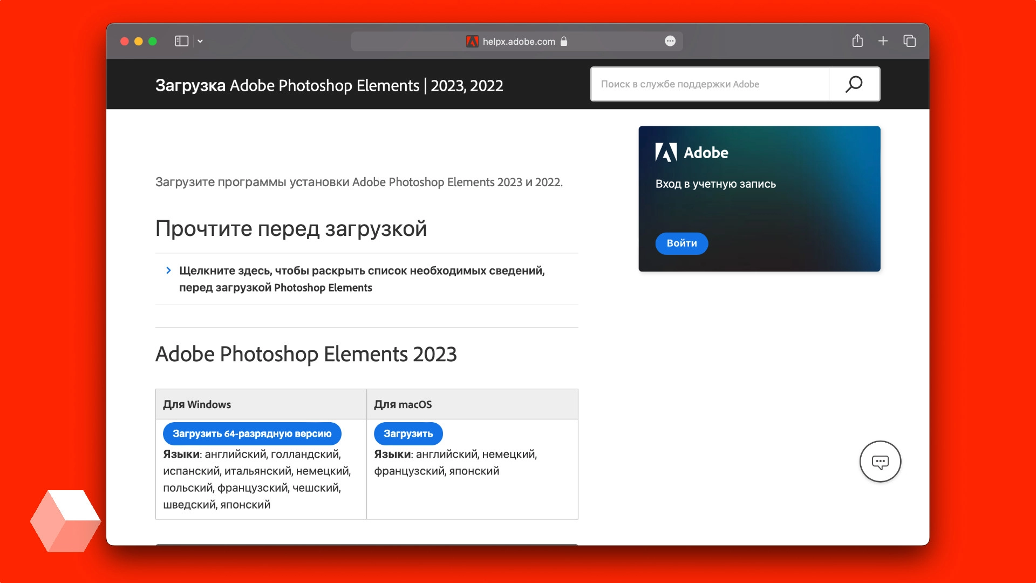Screen dimensions: 1036x583
Task: Download Photoshop Elements for macOS
Action: (408, 433)
